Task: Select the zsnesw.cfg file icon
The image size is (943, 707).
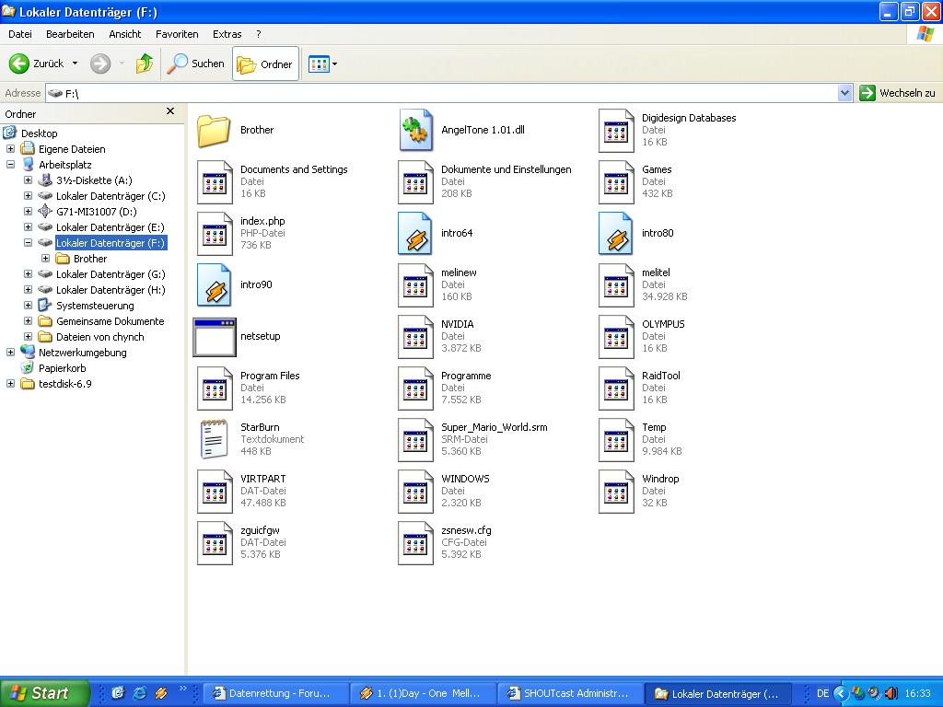Action: pos(415,543)
